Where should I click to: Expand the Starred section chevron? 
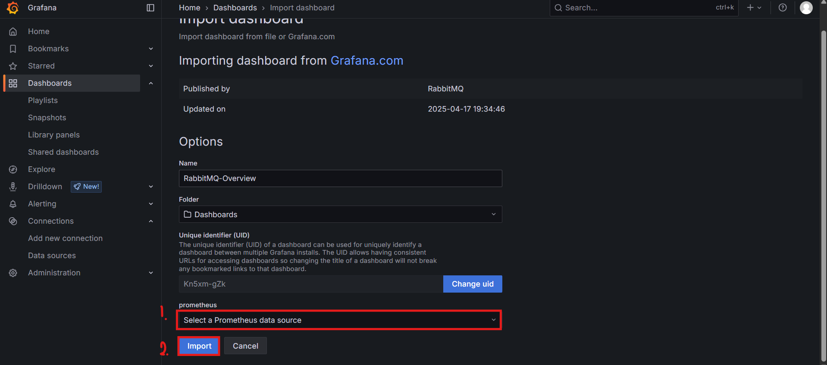click(151, 66)
